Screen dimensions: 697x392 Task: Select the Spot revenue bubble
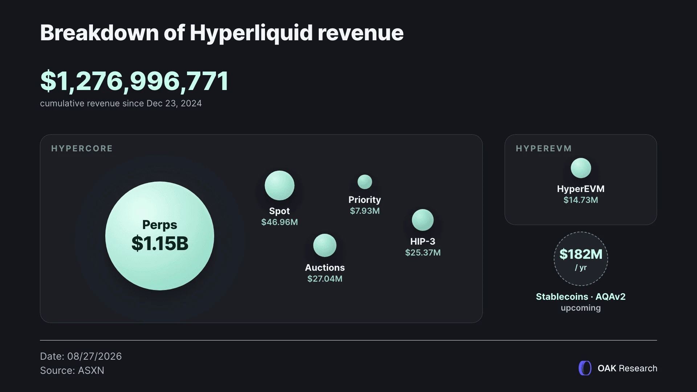280,185
